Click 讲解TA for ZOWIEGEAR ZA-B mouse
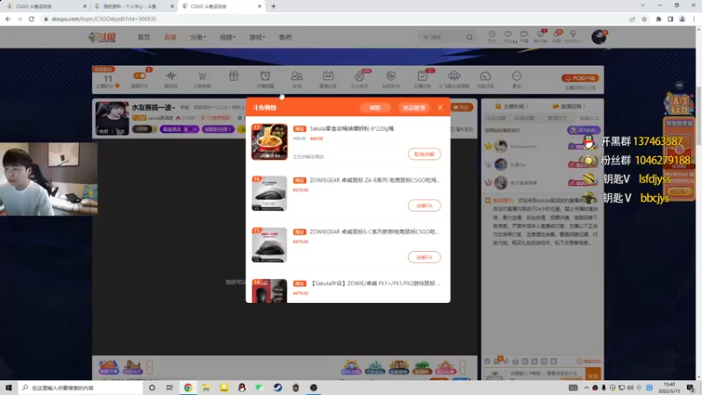This screenshot has height=395, width=702. [x=424, y=205]
